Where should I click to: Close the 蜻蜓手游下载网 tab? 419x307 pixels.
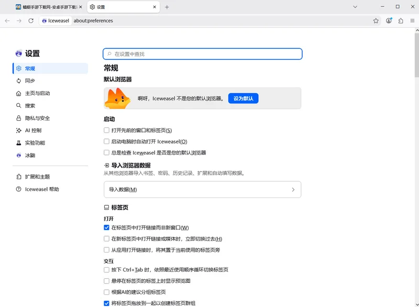pyautogui.click(x=81, y=7)
